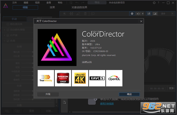Click the copy adjustments icon at panel bottom

(x=7, y=111)
